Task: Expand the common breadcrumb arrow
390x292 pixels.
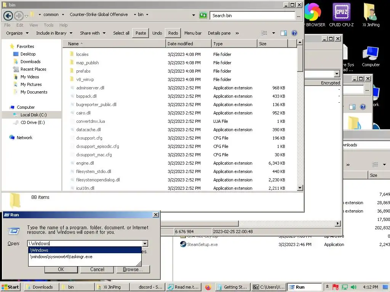Action: (x=63, y=15)
